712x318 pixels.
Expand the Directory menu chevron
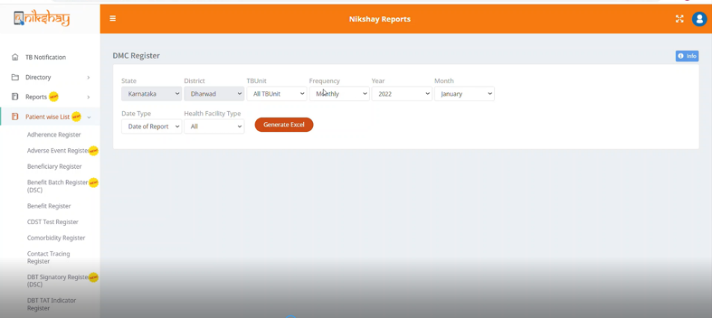tap(88, 78)
